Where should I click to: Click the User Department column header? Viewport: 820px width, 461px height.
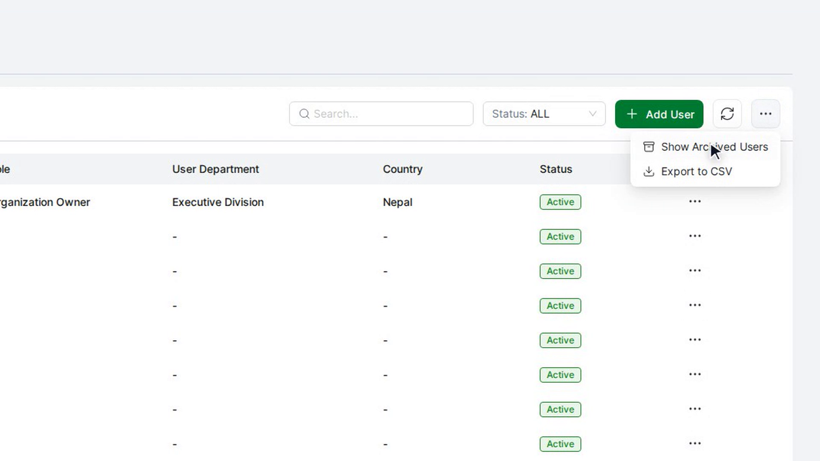click(216, 169)
